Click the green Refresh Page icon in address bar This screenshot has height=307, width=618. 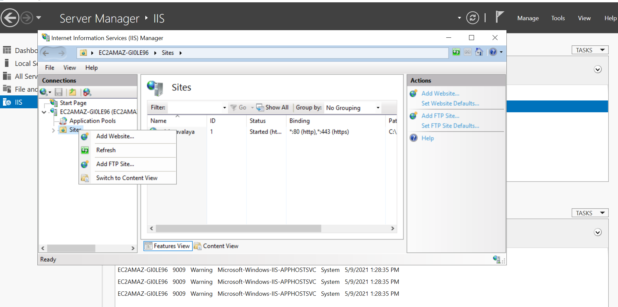(x=456, y=52)
